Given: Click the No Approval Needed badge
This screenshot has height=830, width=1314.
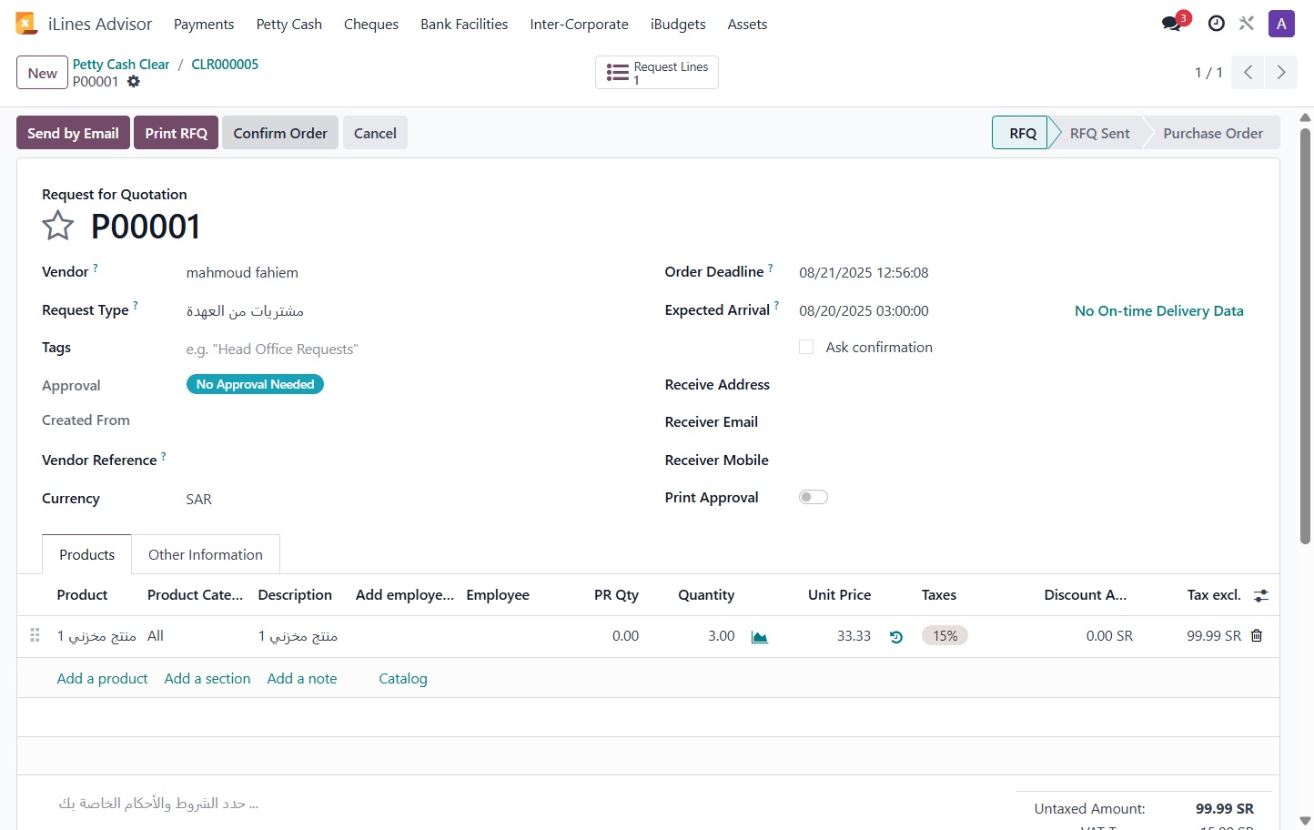Looking at the screenshot, I should 255,384.
